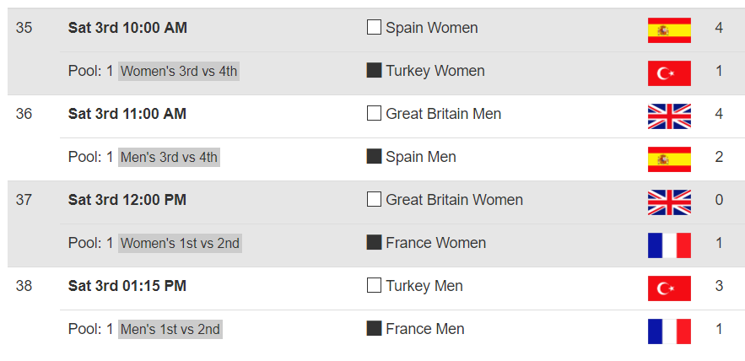Select the Women's 1st vs 2nd label
This screenshot has width=745, height=361.
coord(180,244)
